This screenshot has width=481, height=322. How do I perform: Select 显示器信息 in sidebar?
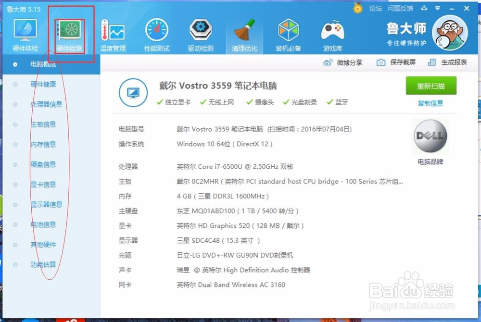tap(46, 204)
